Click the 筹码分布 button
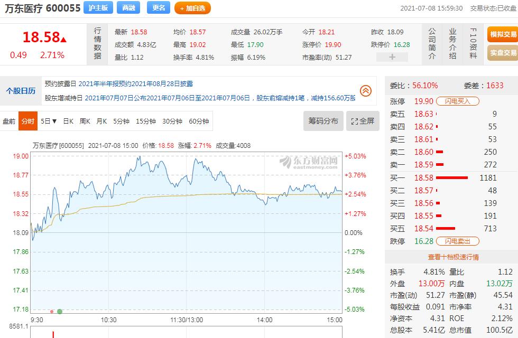518x338 pixels. [x=323, y=121]
